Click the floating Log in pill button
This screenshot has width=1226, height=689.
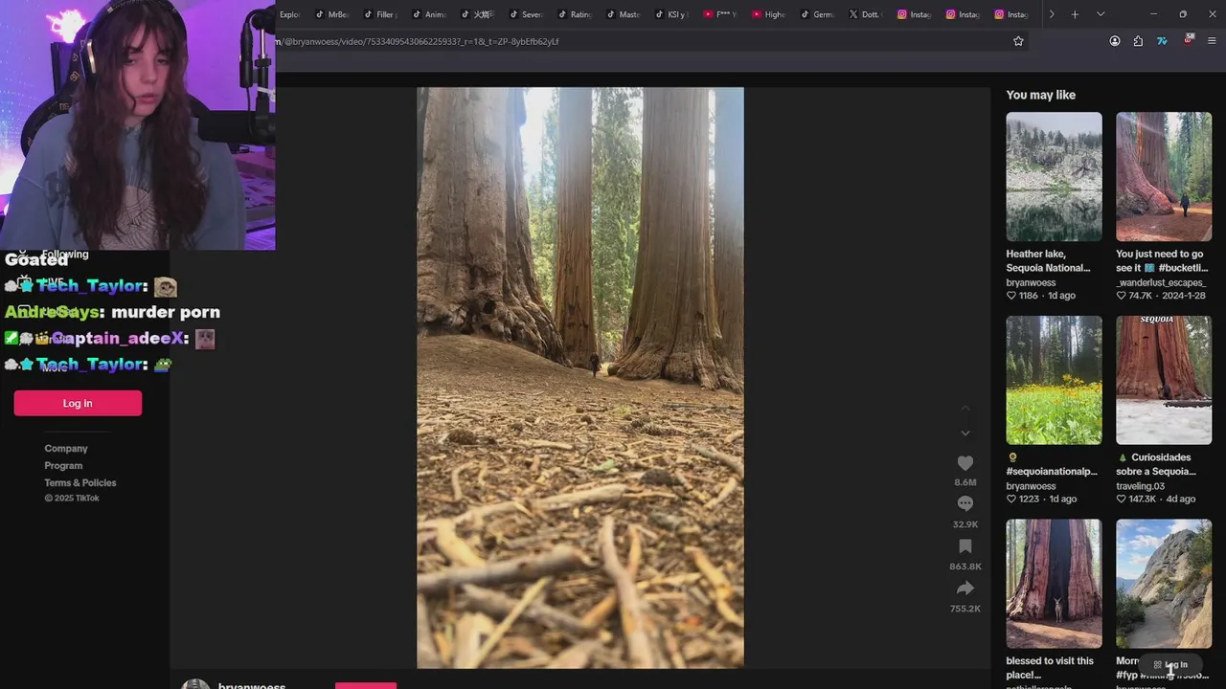[1170, 664]
